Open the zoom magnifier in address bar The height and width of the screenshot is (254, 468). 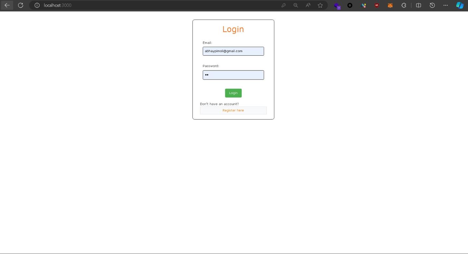click(295, 5)
